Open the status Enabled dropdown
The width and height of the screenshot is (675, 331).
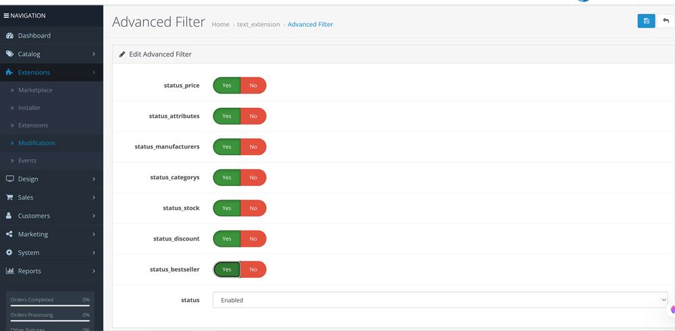pos(440,300)
